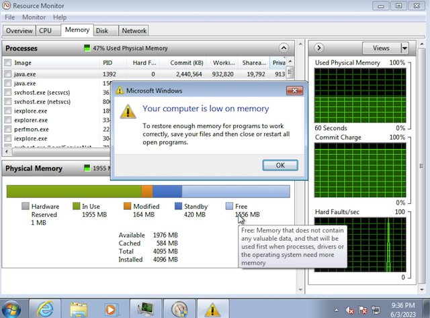Sort by the Sharea... column header

[x=254, y=62]
